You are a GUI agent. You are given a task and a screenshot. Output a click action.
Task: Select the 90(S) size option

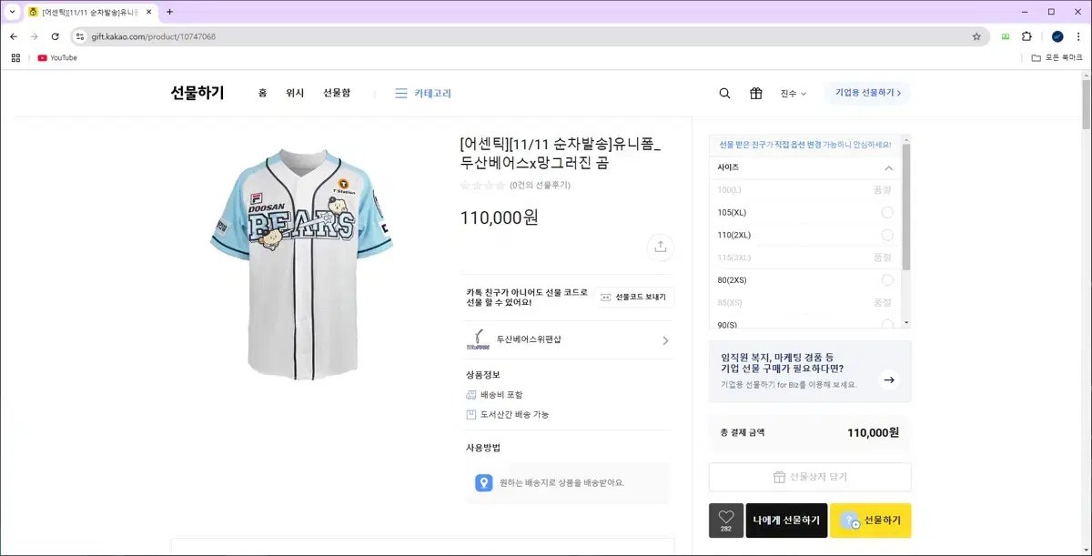[x=806, y=324]
